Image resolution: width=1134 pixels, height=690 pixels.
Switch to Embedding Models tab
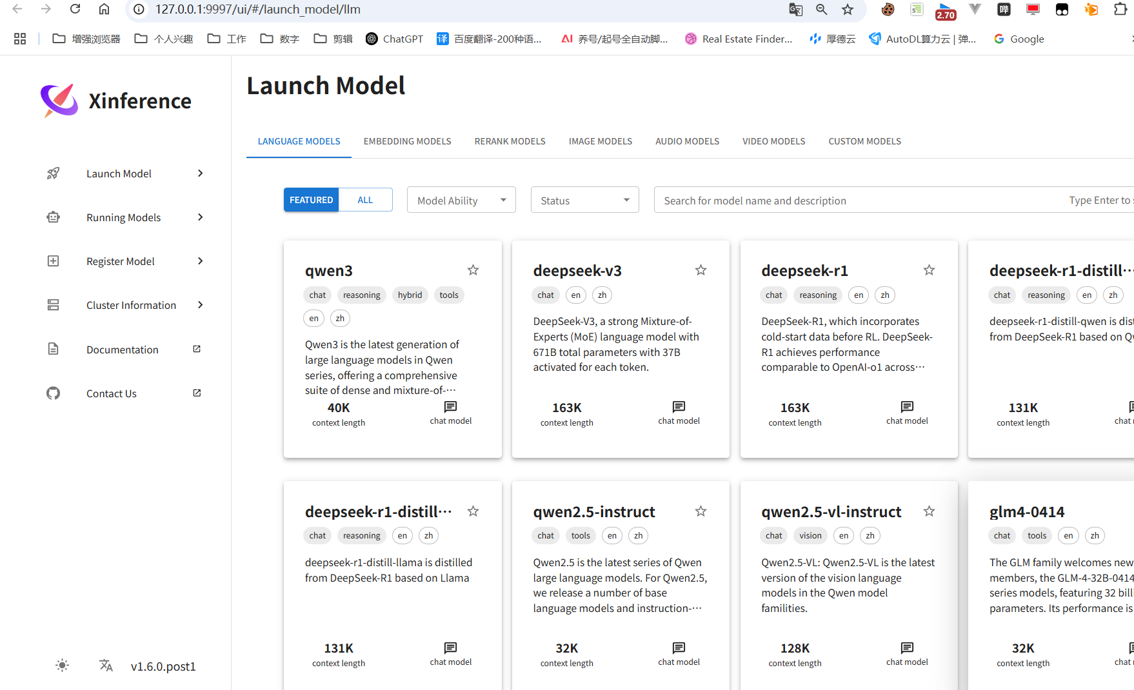[407, 141]
